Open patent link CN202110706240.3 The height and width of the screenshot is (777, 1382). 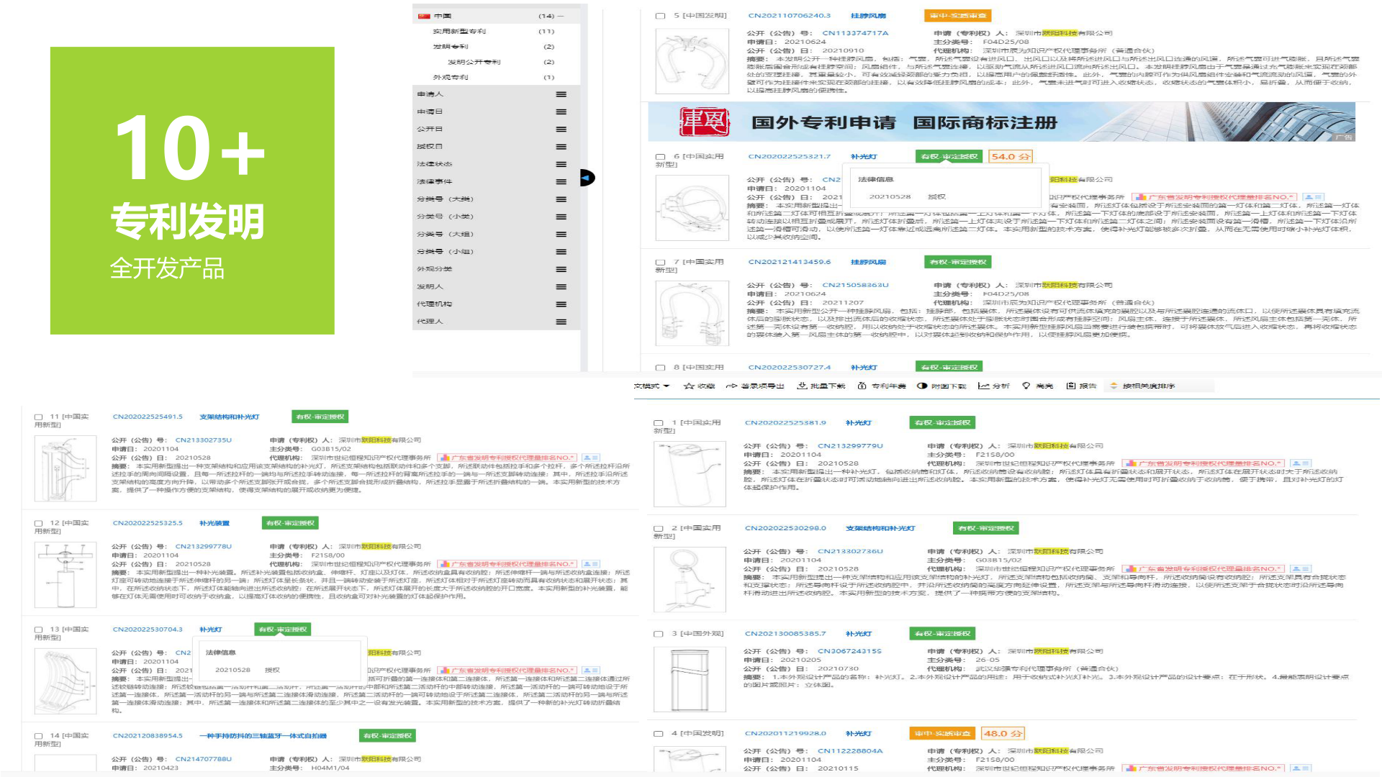[789, 16]
